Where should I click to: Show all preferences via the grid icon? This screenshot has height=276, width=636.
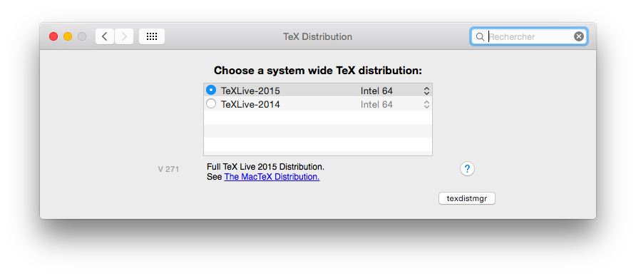coord(152,36)
